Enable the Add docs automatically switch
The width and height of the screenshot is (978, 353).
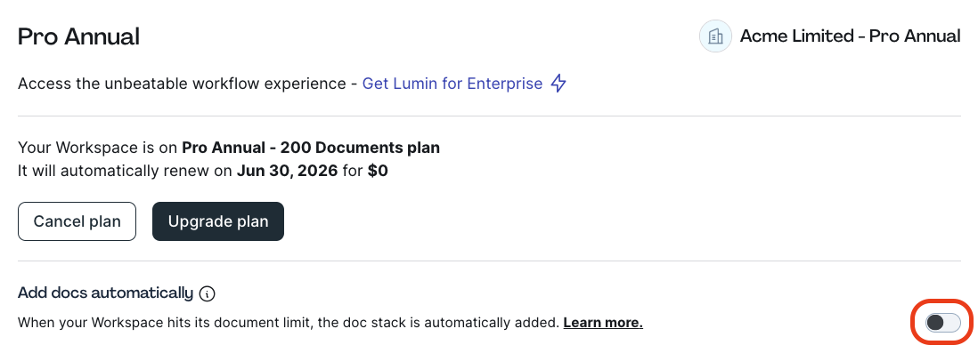tap(942, 322)
